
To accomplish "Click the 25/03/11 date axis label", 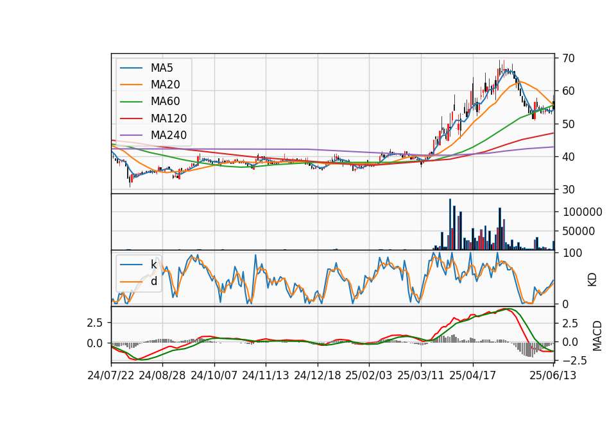I will click(x=421, y=375).
